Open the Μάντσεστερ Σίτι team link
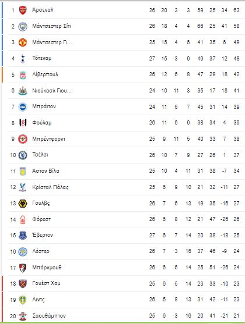The width and height of the screenshot is (245, 324). (51, 26)
